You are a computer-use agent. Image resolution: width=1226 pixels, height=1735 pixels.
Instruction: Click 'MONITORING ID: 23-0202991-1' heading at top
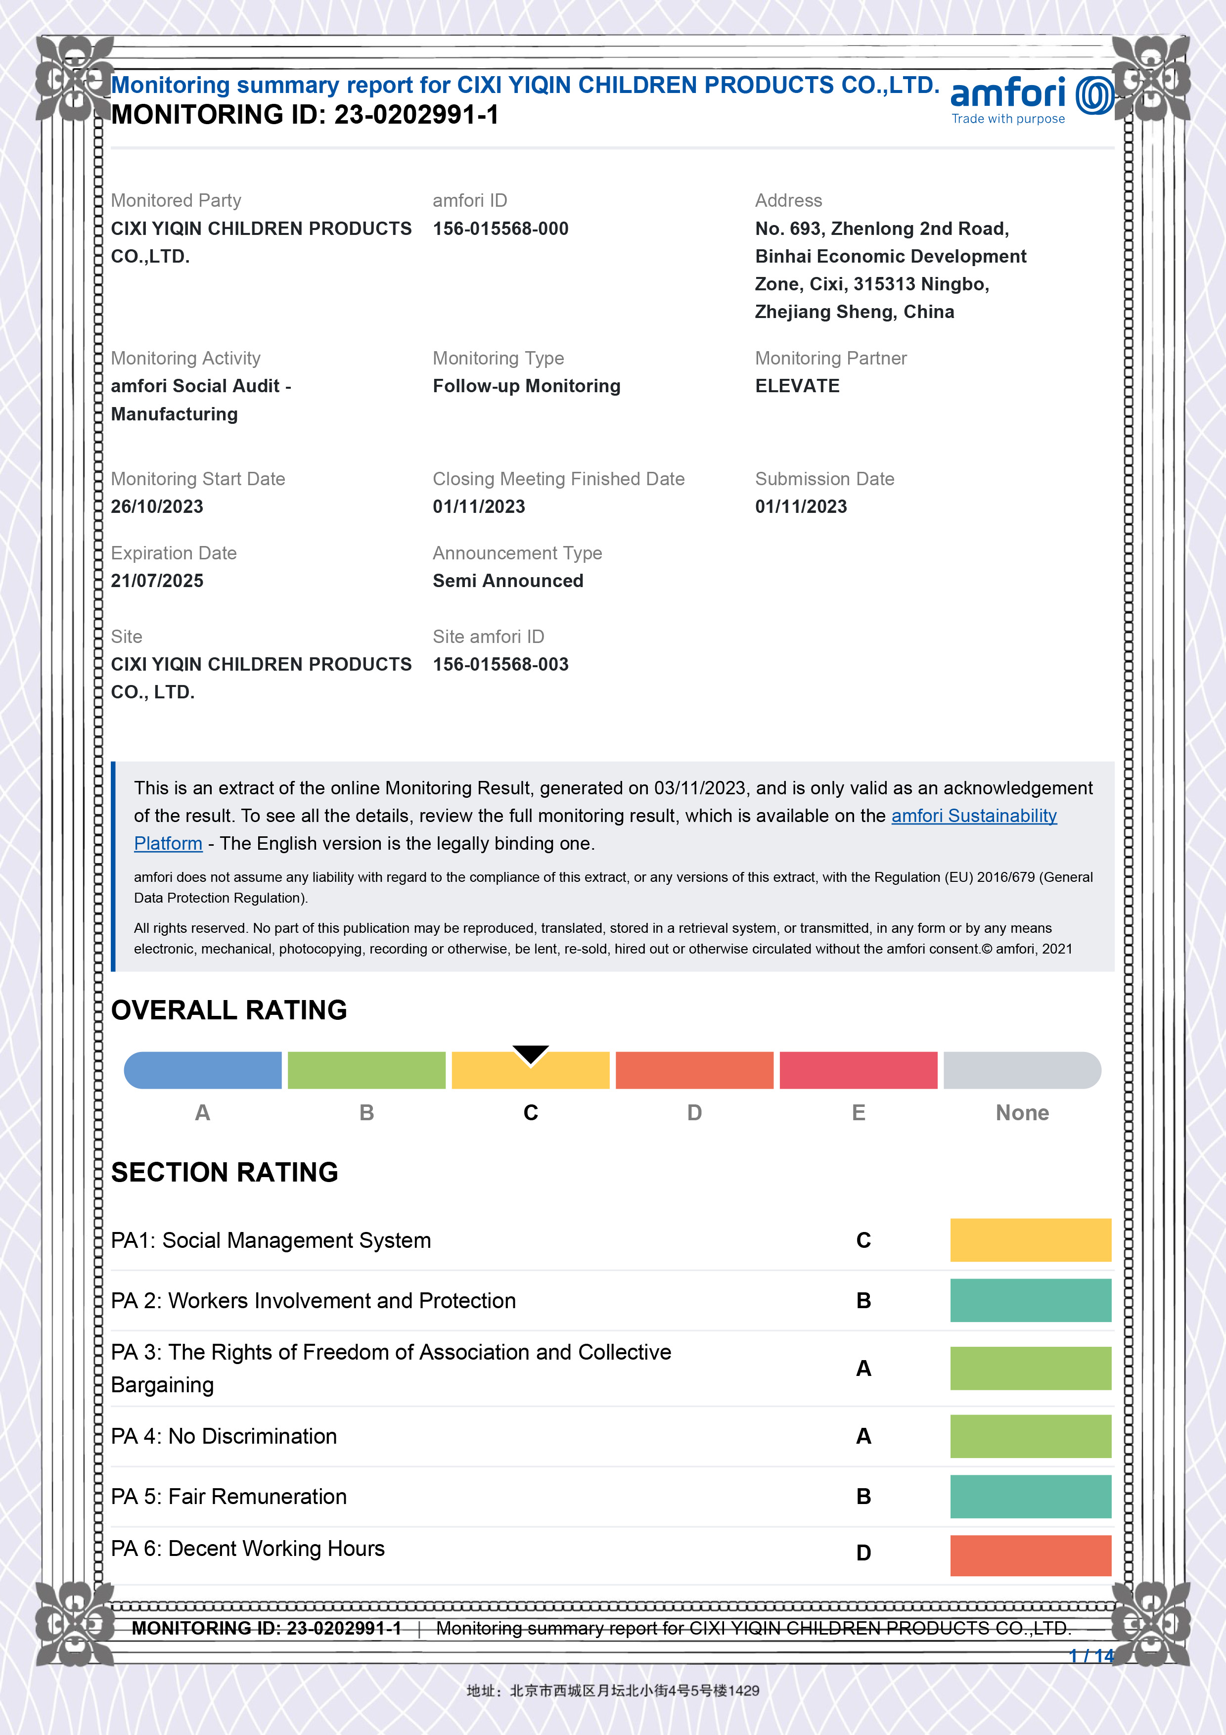point(305,115)
